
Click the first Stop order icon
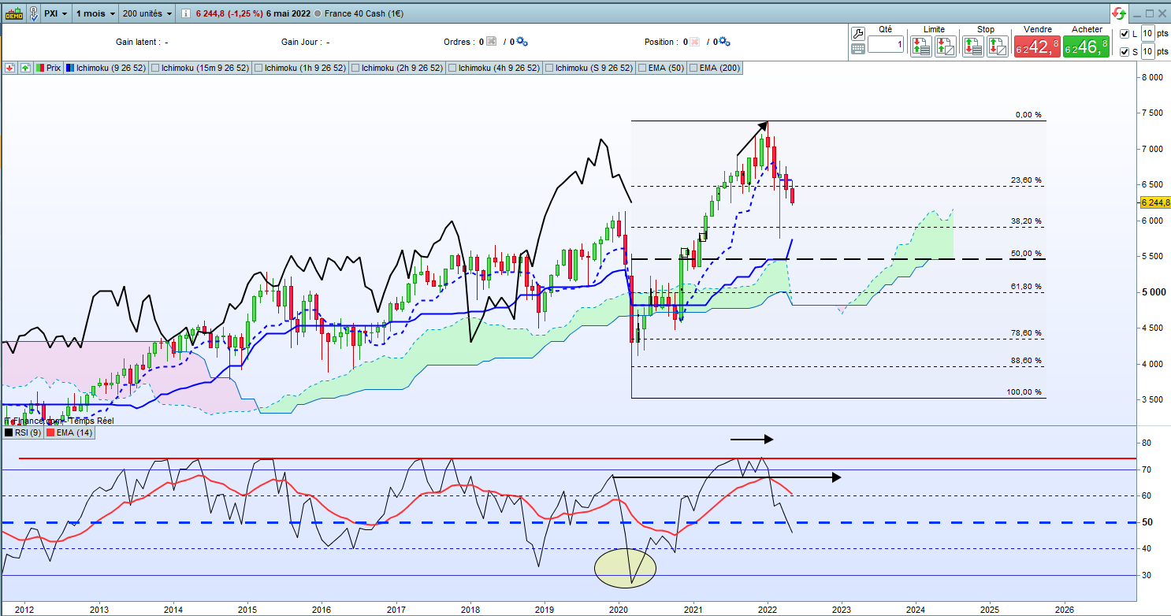pos(972,46)
